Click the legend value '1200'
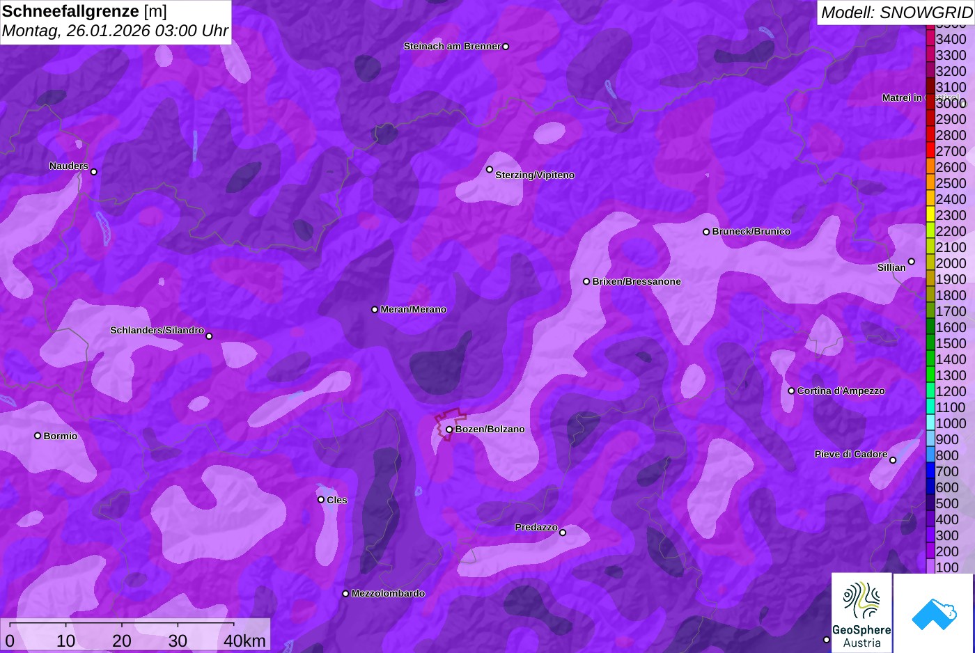Image resolution: width=975 pixels, height=653 pixels. (951, 391)
